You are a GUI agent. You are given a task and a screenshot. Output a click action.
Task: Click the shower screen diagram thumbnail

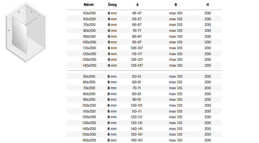[26, 32]
